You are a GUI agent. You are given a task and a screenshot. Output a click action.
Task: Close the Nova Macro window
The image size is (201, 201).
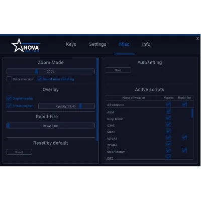click(x=197, y=39)
